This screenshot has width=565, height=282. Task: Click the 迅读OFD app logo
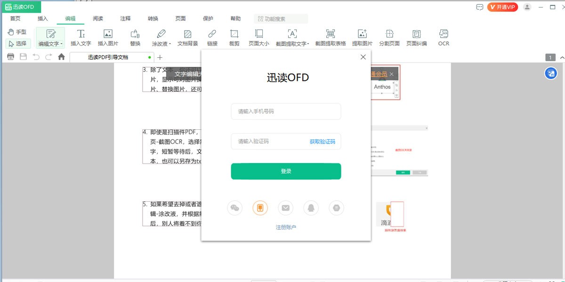[x=21, y=7]
